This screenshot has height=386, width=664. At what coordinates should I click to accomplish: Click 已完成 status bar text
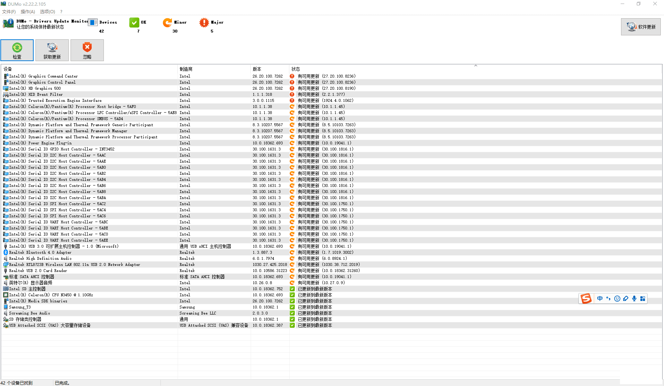(62, 383)
